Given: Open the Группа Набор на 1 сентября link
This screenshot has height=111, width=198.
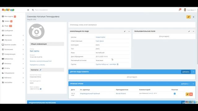Looking at the screenshot, I should (x=106, y=64).
